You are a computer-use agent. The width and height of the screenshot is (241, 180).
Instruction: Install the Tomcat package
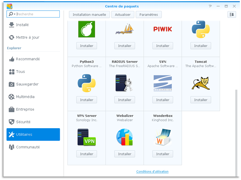pos(201,100)
